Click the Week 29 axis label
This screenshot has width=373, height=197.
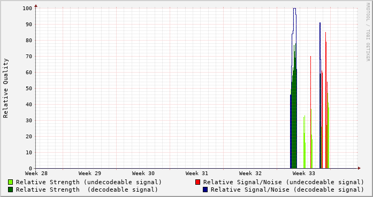[90, 174]
